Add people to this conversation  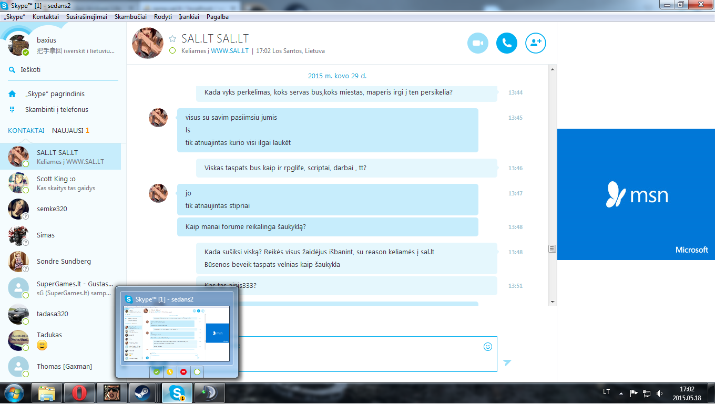click(536, 43)
